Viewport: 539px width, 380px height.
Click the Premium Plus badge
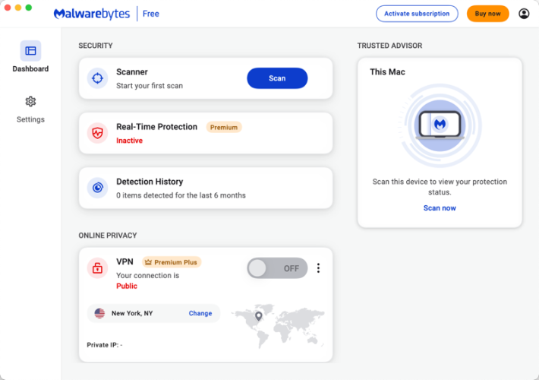(x=172, y=262)
